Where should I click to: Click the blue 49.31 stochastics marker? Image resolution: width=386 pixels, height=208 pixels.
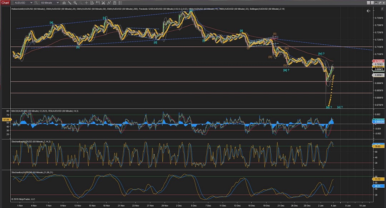[x=378, y=186]
